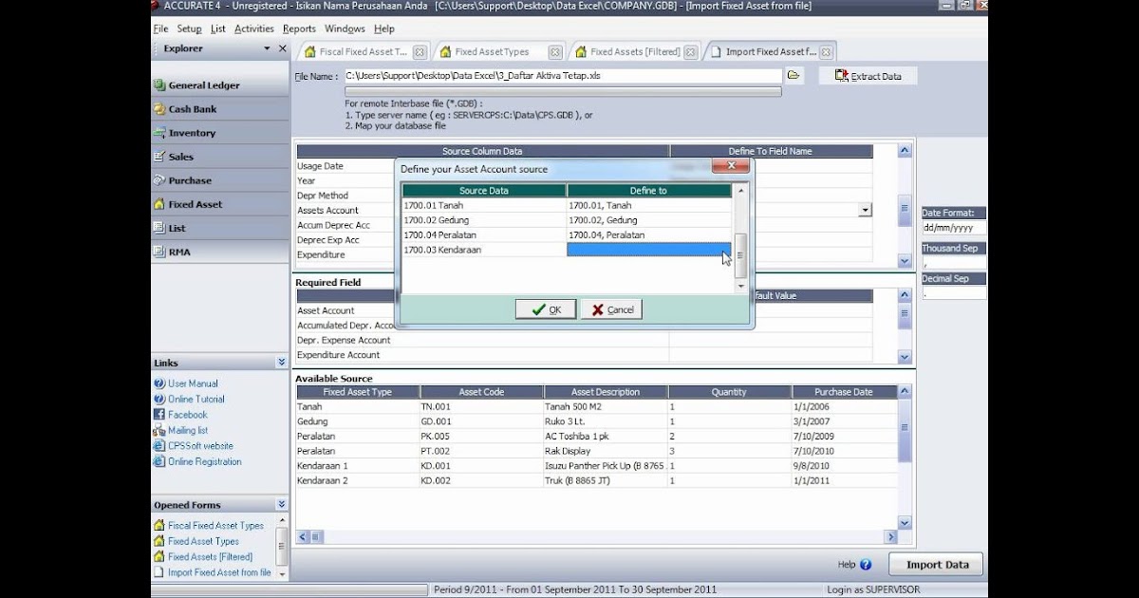Click the Online Tutorial link icon
This screenshot has width=1139, height=598.
pos(159,399)
